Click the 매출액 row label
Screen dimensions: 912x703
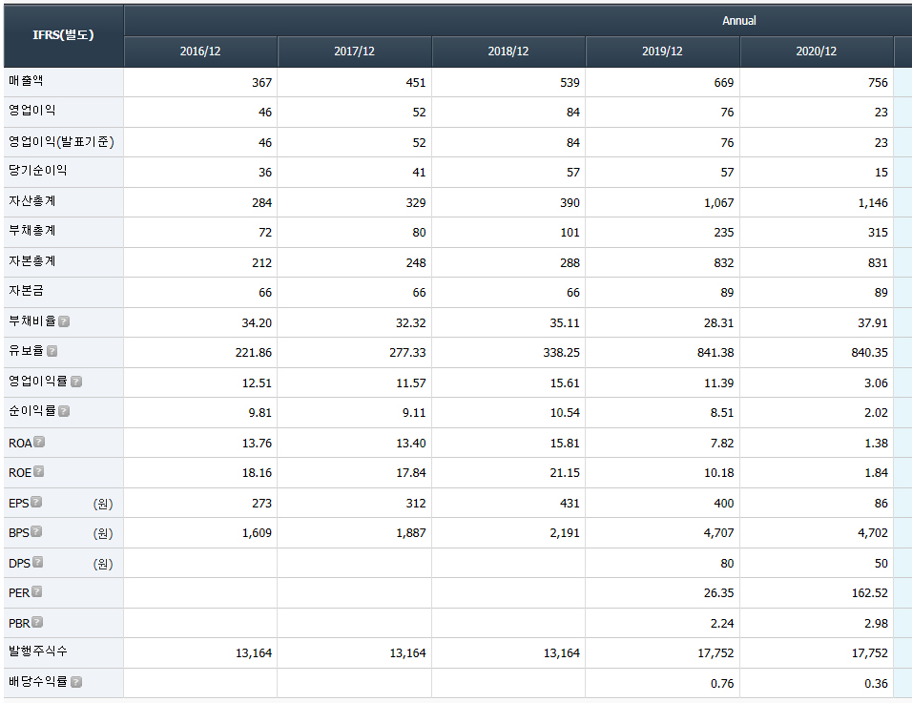[27, 81]
